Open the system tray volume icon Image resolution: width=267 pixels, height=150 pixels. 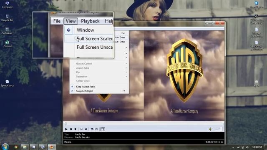tap(247, 147)
